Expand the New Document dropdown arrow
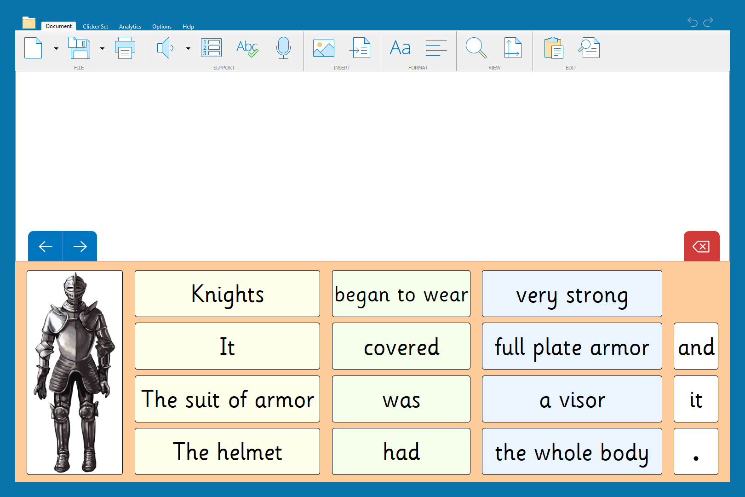 pyautogui.click(x=56, y=48)
